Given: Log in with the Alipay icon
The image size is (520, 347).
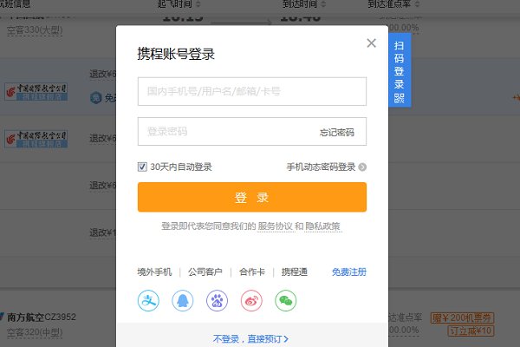Looking at the screenshot, I should click(x=148, y=300).
